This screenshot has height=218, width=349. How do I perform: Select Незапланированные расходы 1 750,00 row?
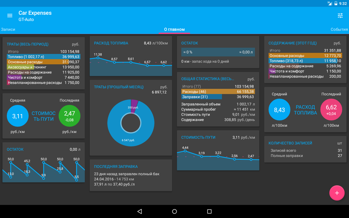coord(44,83)
